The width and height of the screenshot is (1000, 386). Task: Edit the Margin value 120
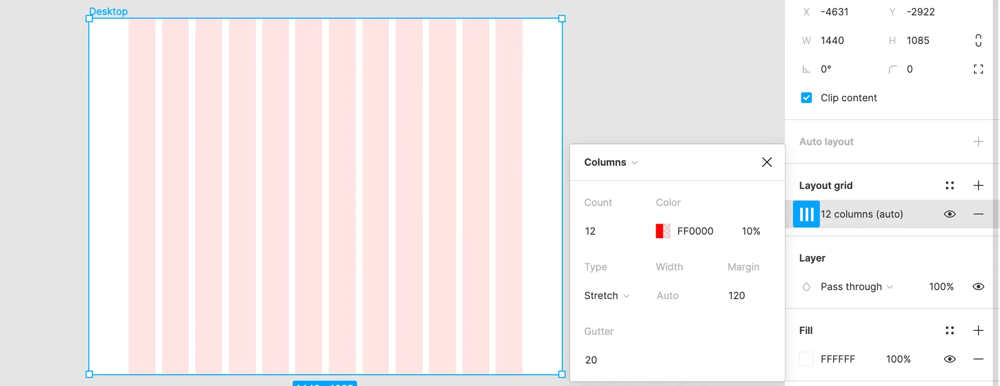(736, 295)
